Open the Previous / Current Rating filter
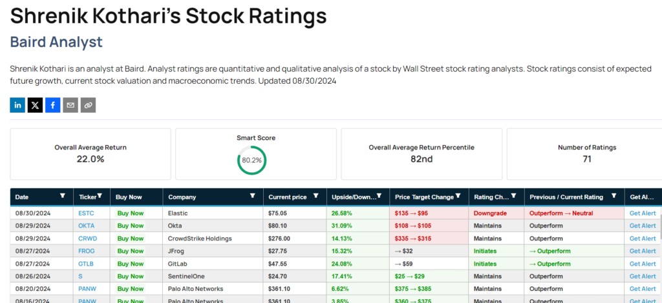 (x=615, y=196)
